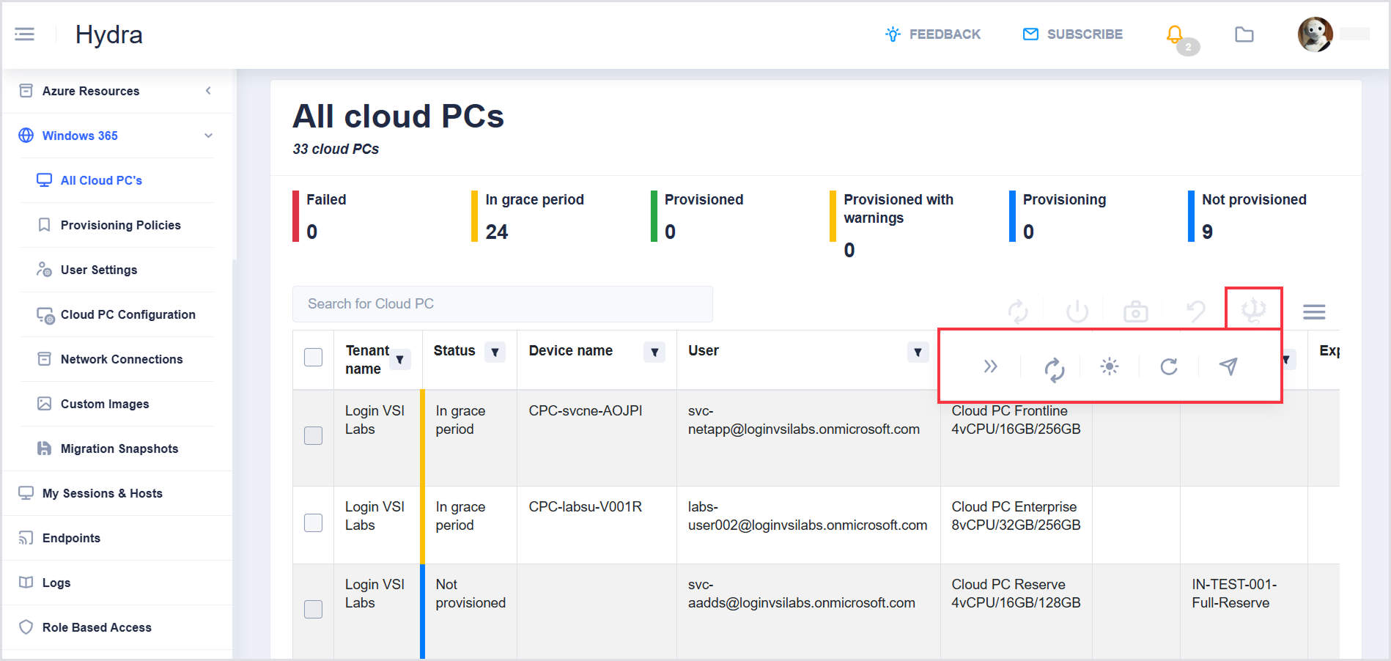Click the camera snapshot icon in the toolbar
1391x661 pixels.
click(1135, 311)
